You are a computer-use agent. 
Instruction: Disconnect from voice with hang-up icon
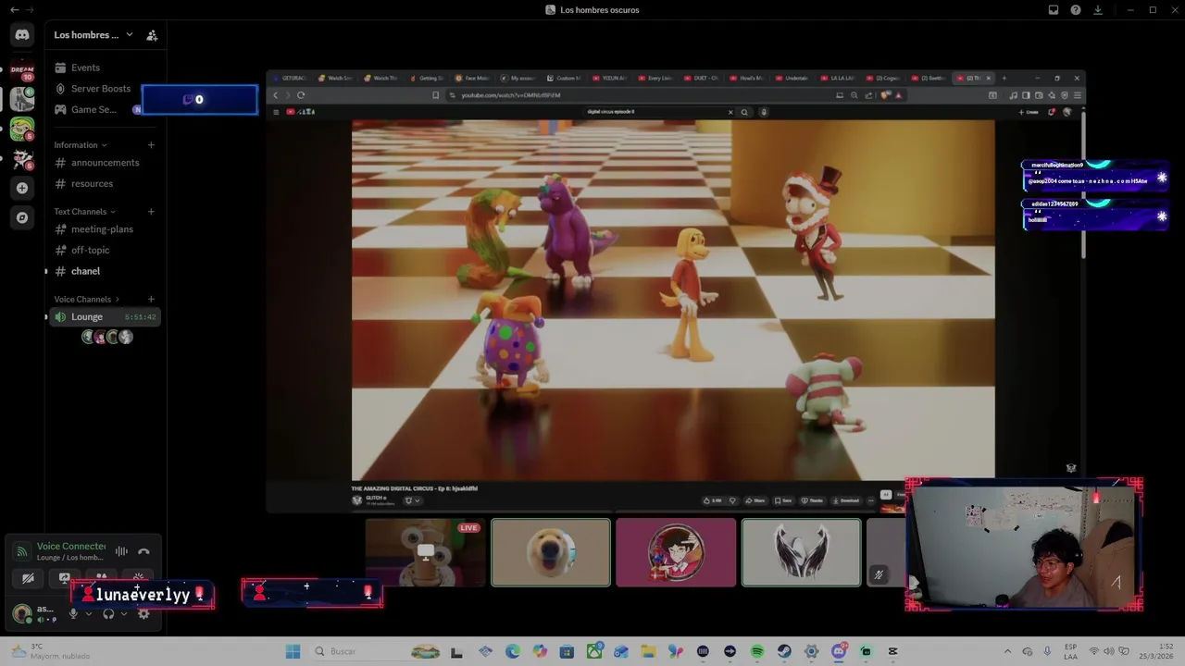coord(143,551)
